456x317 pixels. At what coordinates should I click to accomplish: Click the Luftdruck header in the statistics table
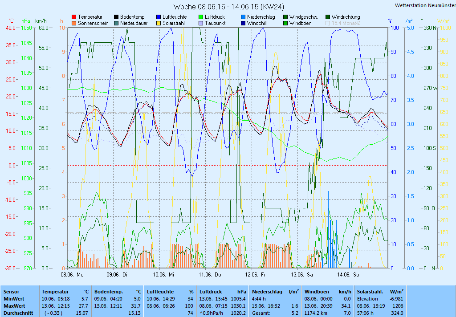pyautogui.click(x=211, y=292)
